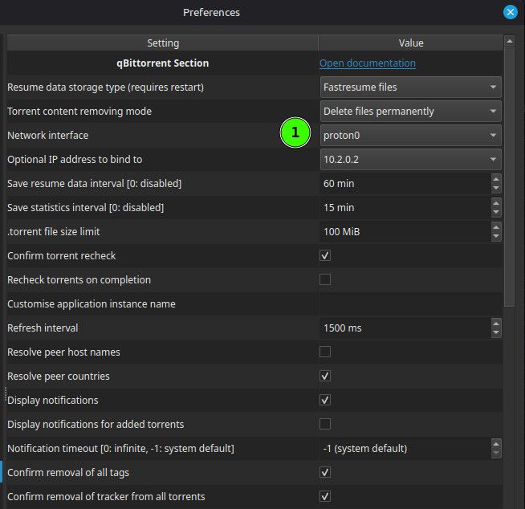The width and height of the screenshot is (525, 509).
Task: Open documentation link
Action: [x=368, y=63]
